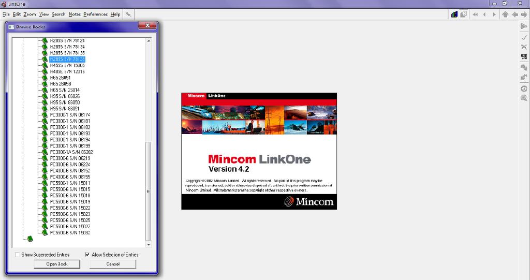Close the Browse Books dialog

(148, 25)
